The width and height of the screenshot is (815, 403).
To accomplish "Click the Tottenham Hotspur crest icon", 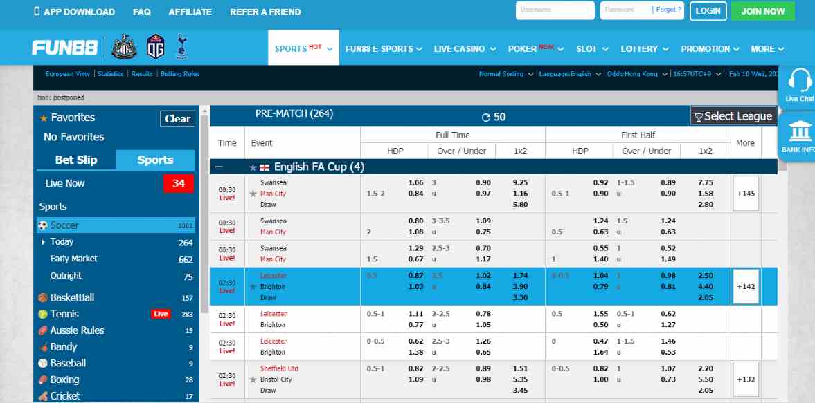I will pos(181,47).
